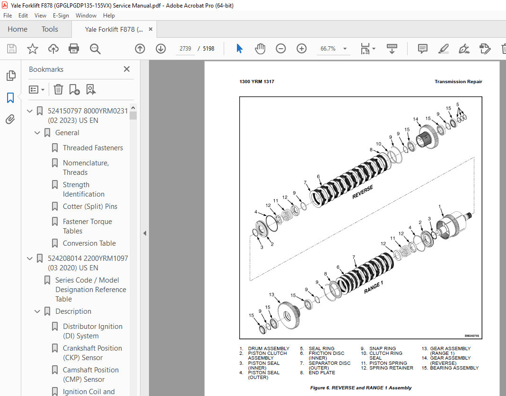Viewport: 506px width, 396px height.
Task: Open Threaded Fasteners bookmark
Action: [93, 148]
